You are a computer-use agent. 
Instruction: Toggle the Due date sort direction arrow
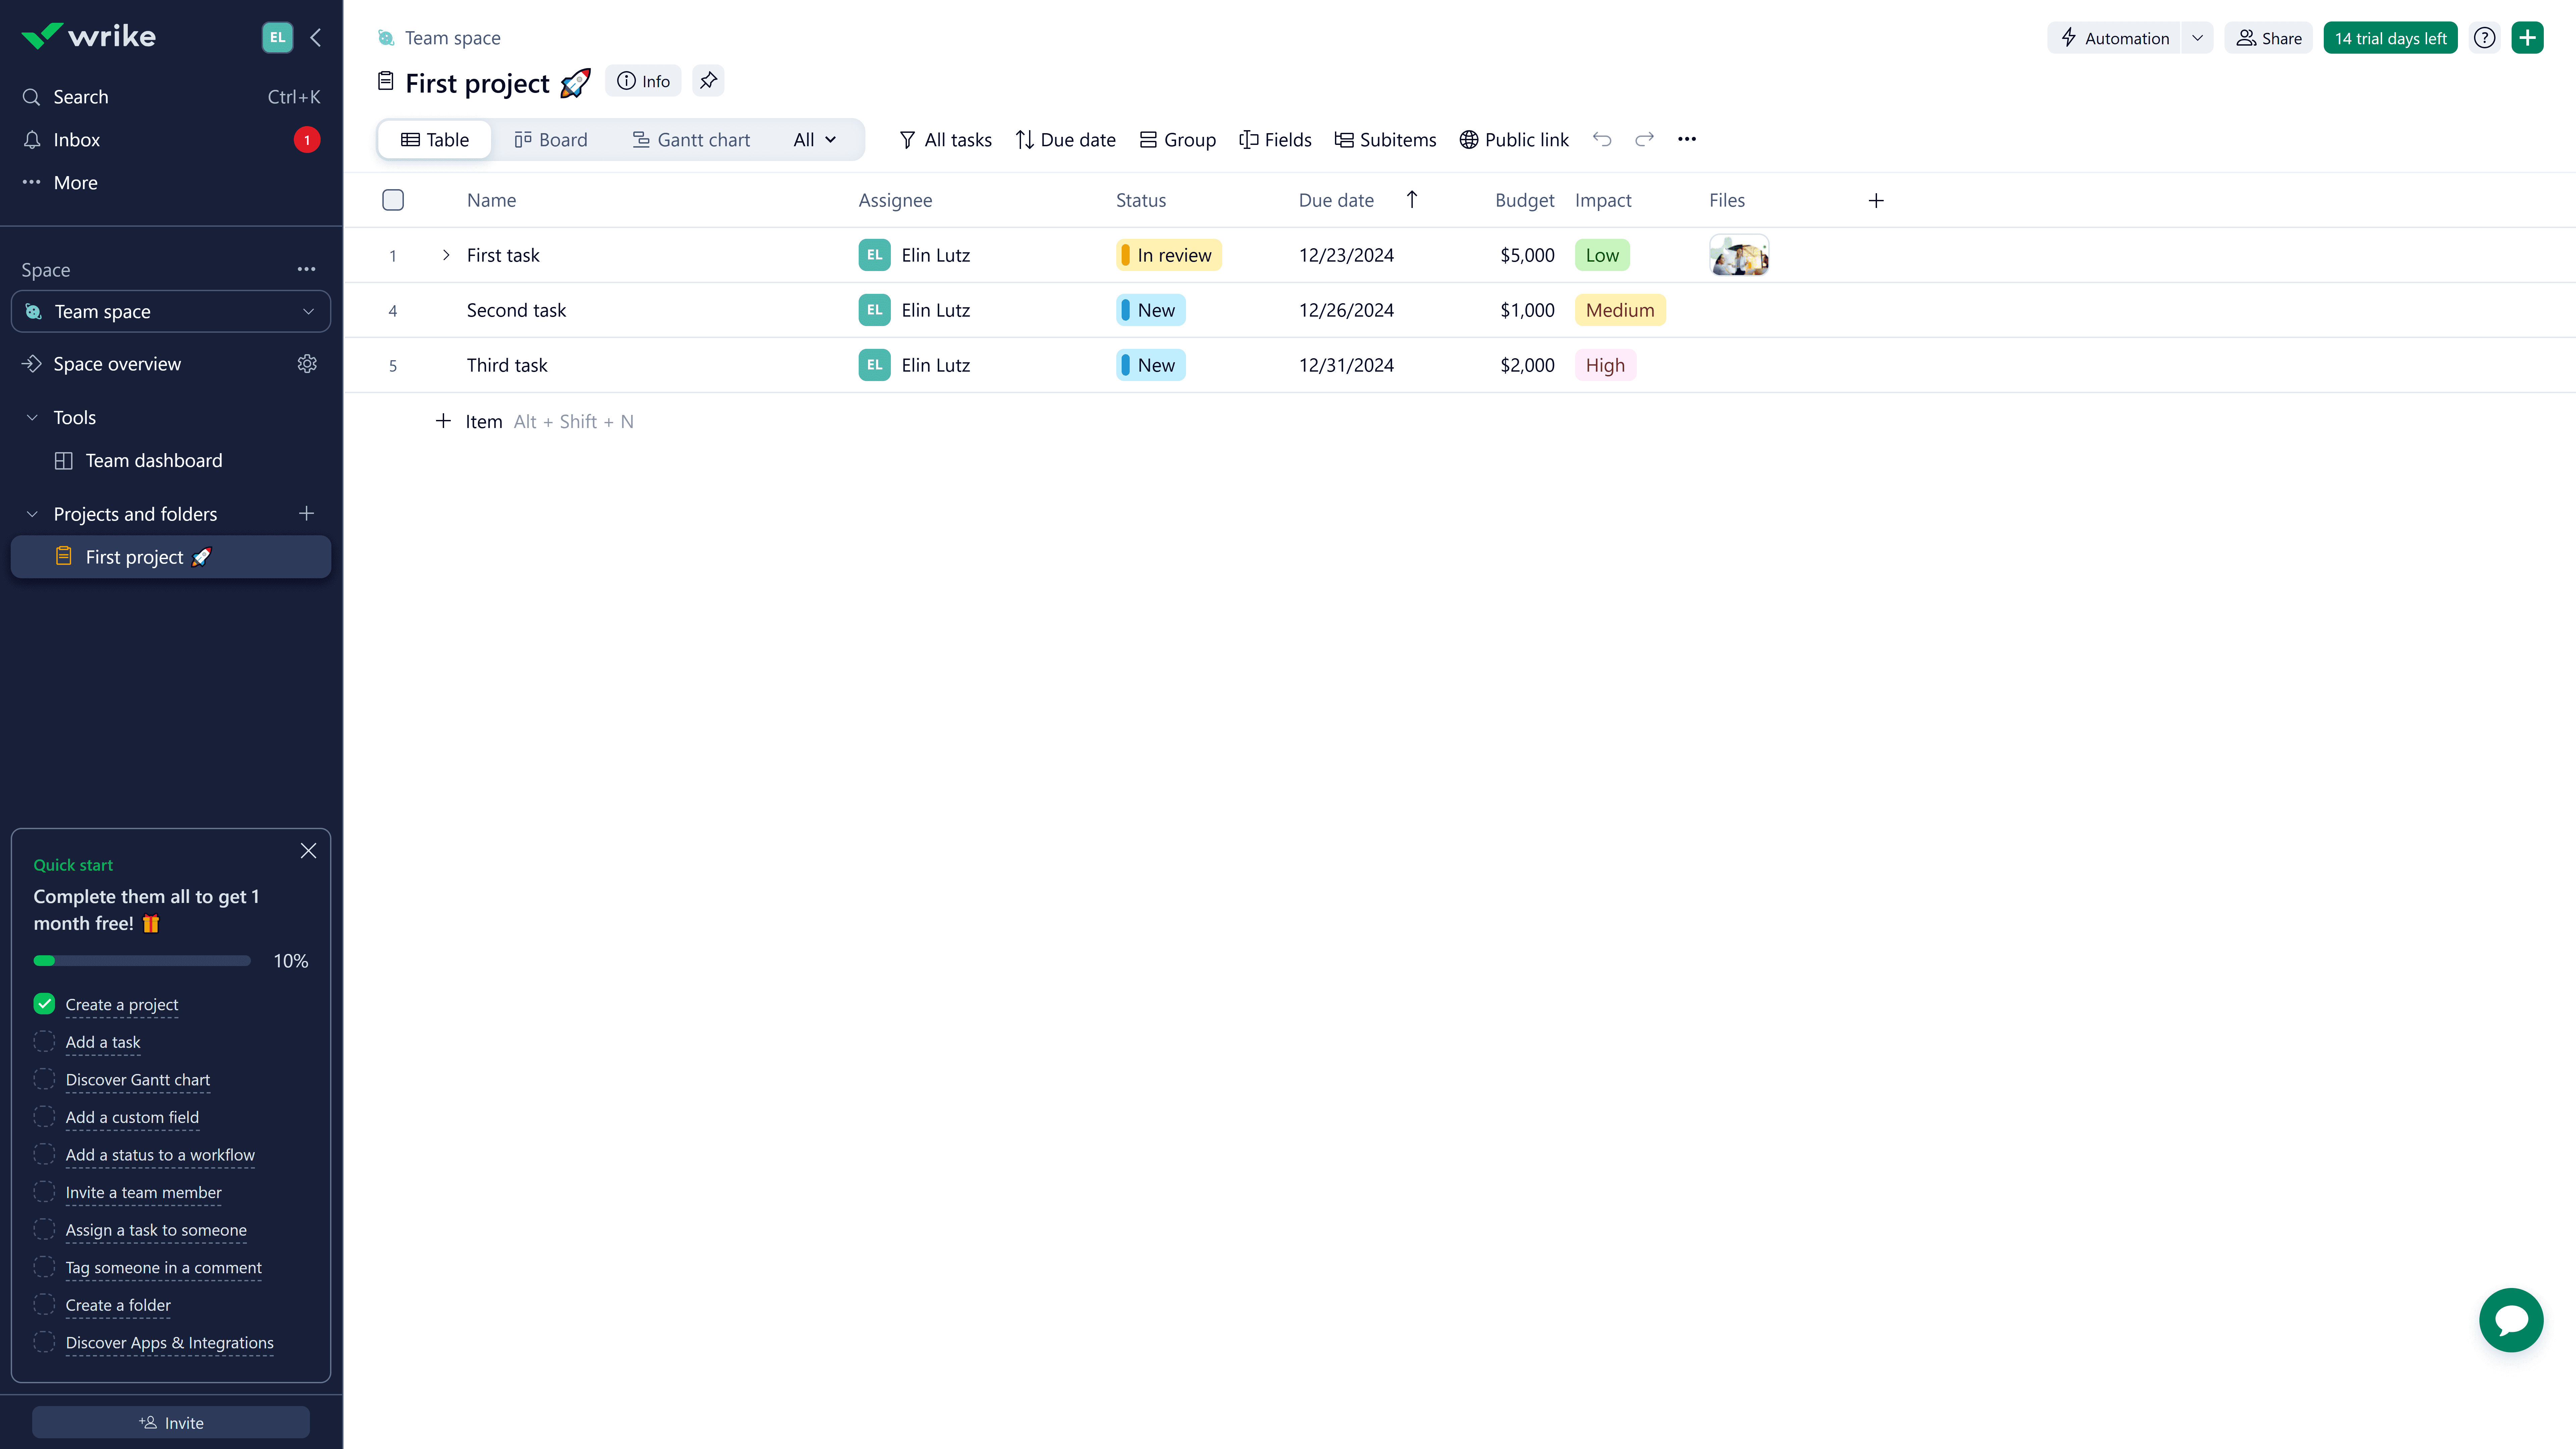point(1412,200)
